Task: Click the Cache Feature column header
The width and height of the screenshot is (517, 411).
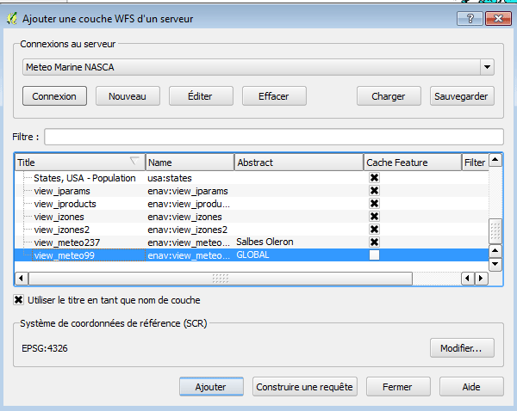Action: click(411, 162)
